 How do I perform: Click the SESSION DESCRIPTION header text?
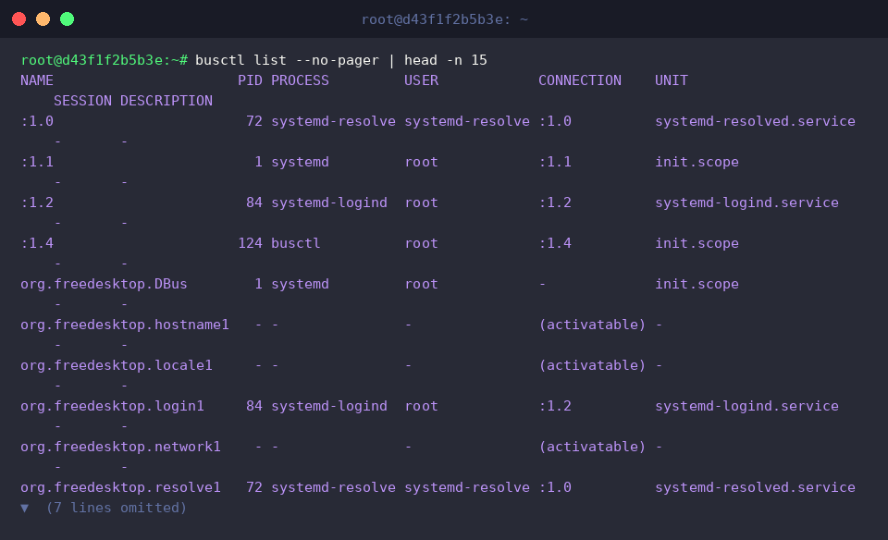(133, 101)
